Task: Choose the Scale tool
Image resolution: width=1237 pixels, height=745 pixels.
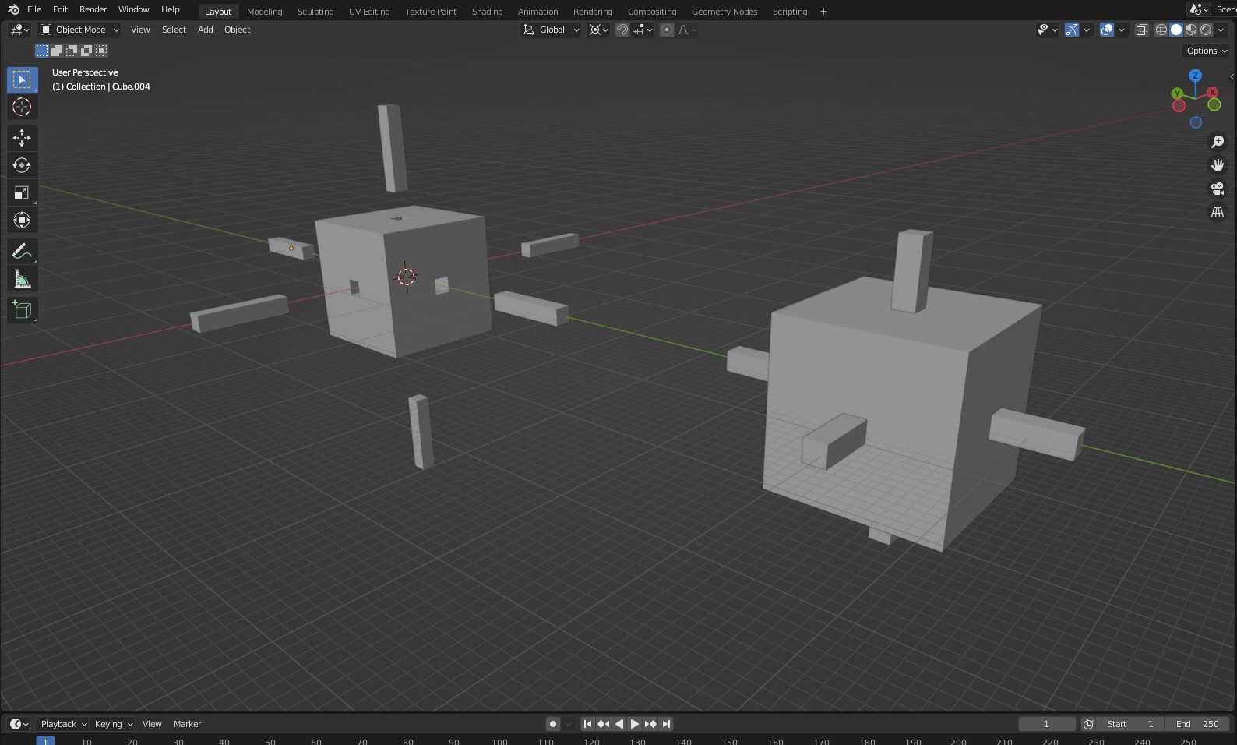Action: point(22,192)
